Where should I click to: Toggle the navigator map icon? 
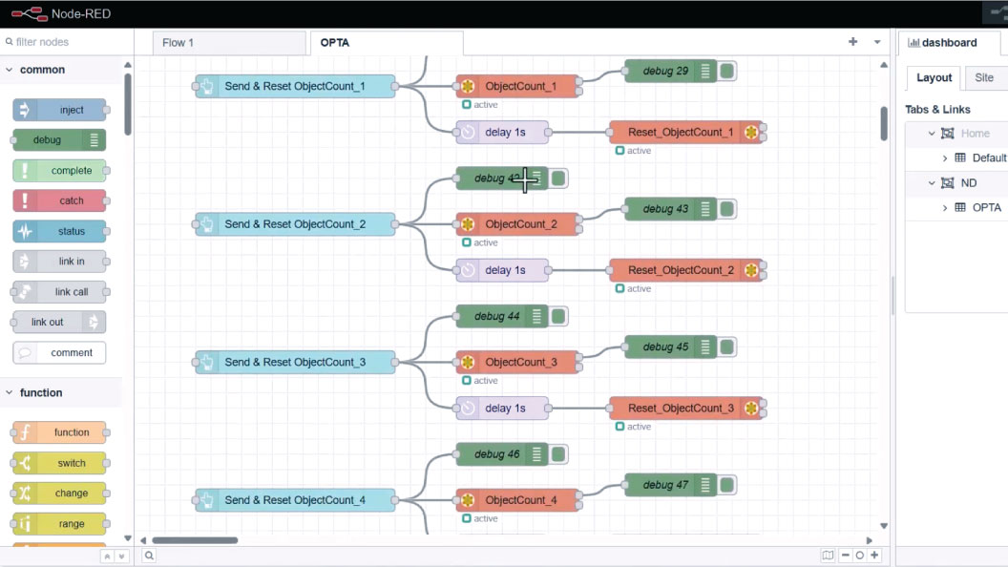tap(828, 556)
